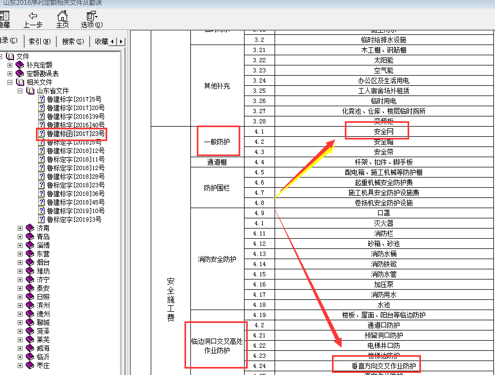Switch to the 搜索(S) tab
This screenshot has width=495, height=375.
tap(73, 41)
